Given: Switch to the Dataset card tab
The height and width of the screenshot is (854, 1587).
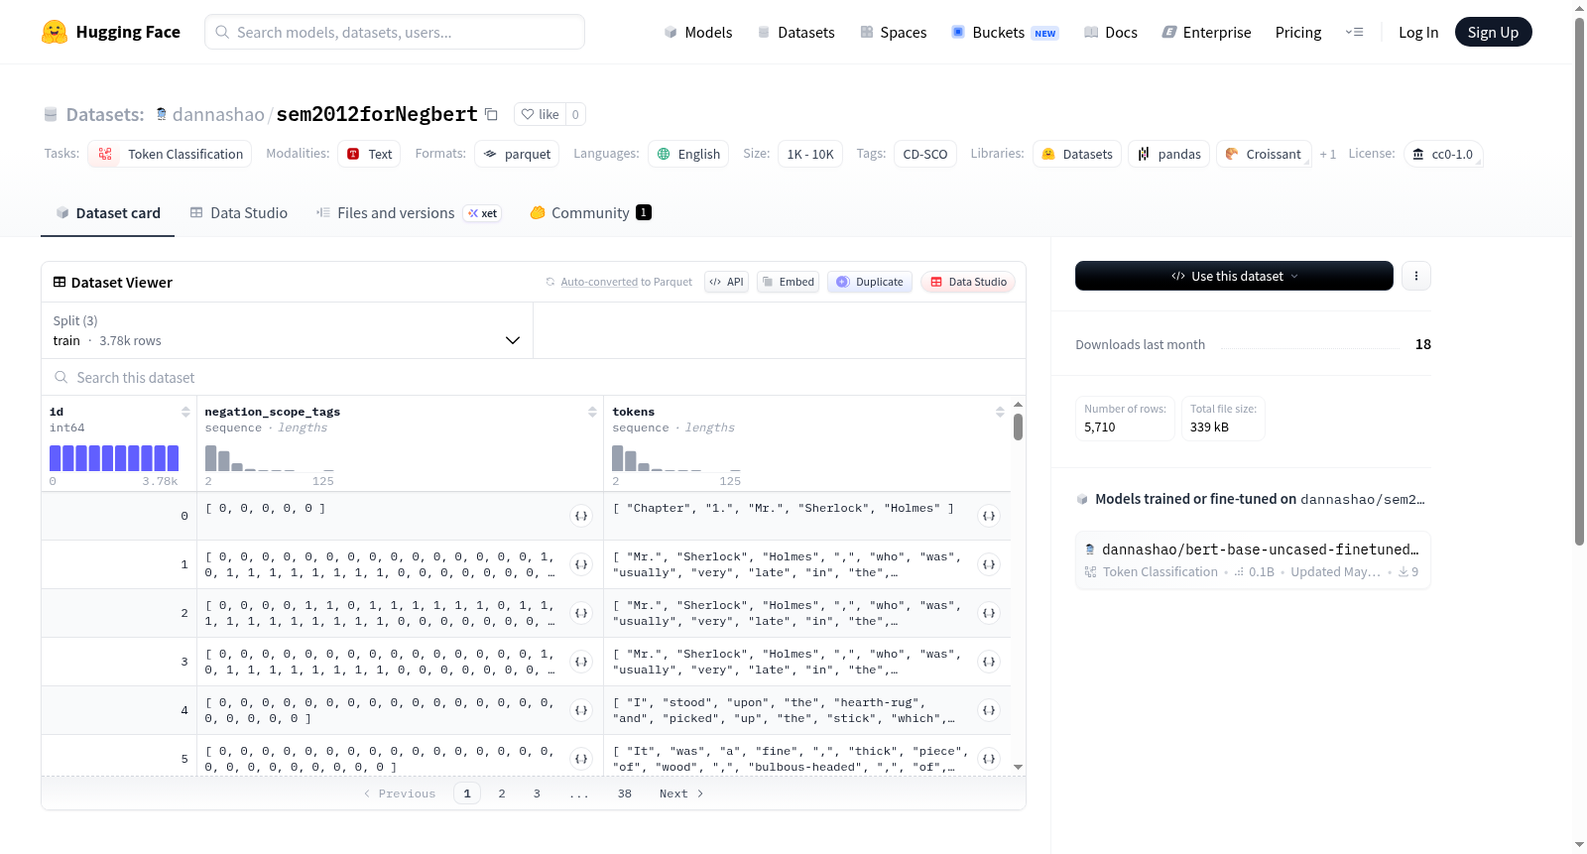Looking at the screenshot, I should (x=107, y=212).
